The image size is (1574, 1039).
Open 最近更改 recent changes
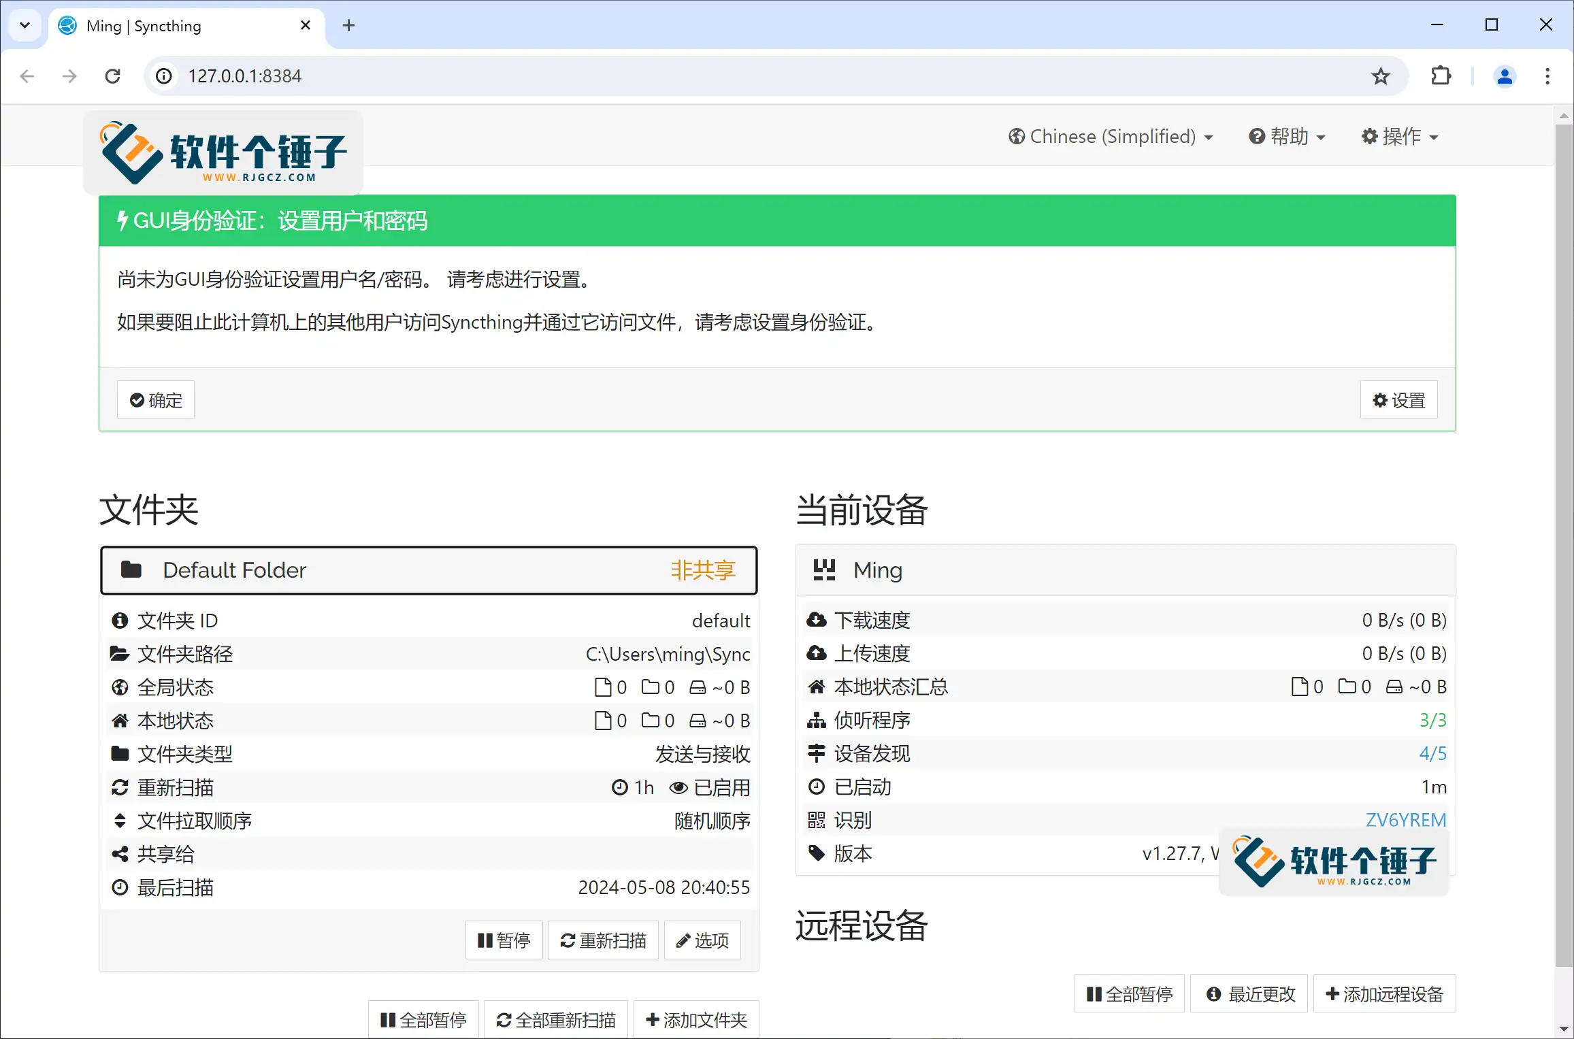pos(1249,994)
